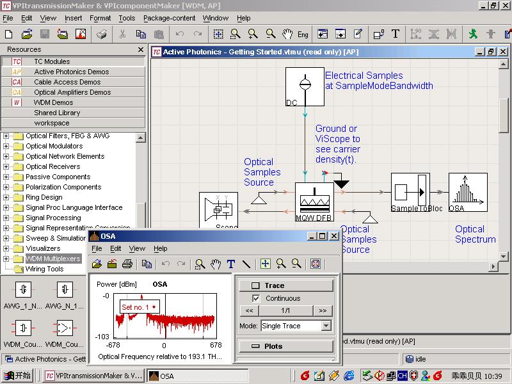Click the next trace >> button
The height and width of the screenshot is (384, 512).
coord(323,310)
